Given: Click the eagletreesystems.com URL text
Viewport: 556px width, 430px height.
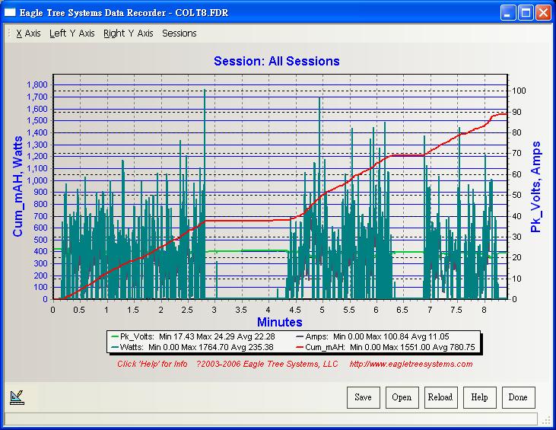Looking at the screenshot, I should pyautogui.click(x=411, y=364).
